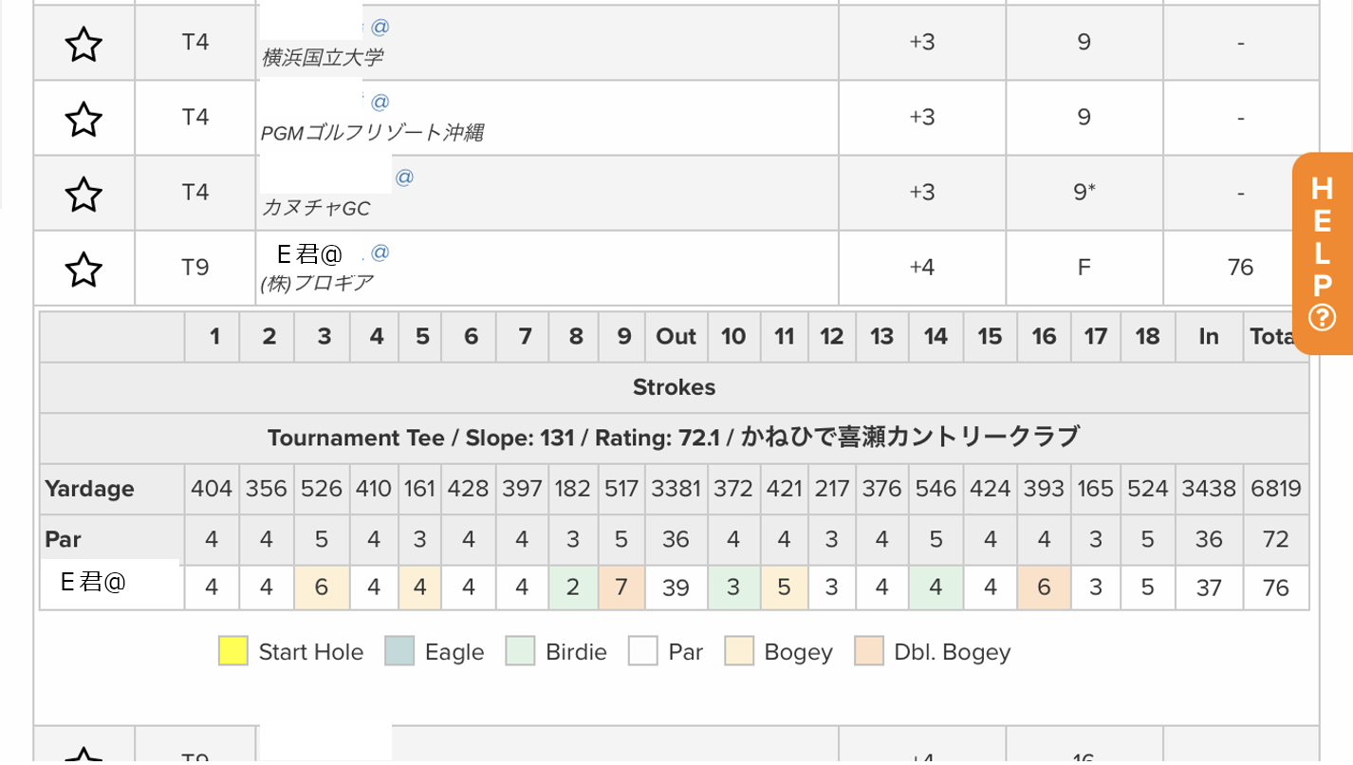Open the orange HELP side tab

coord(1323,253)
